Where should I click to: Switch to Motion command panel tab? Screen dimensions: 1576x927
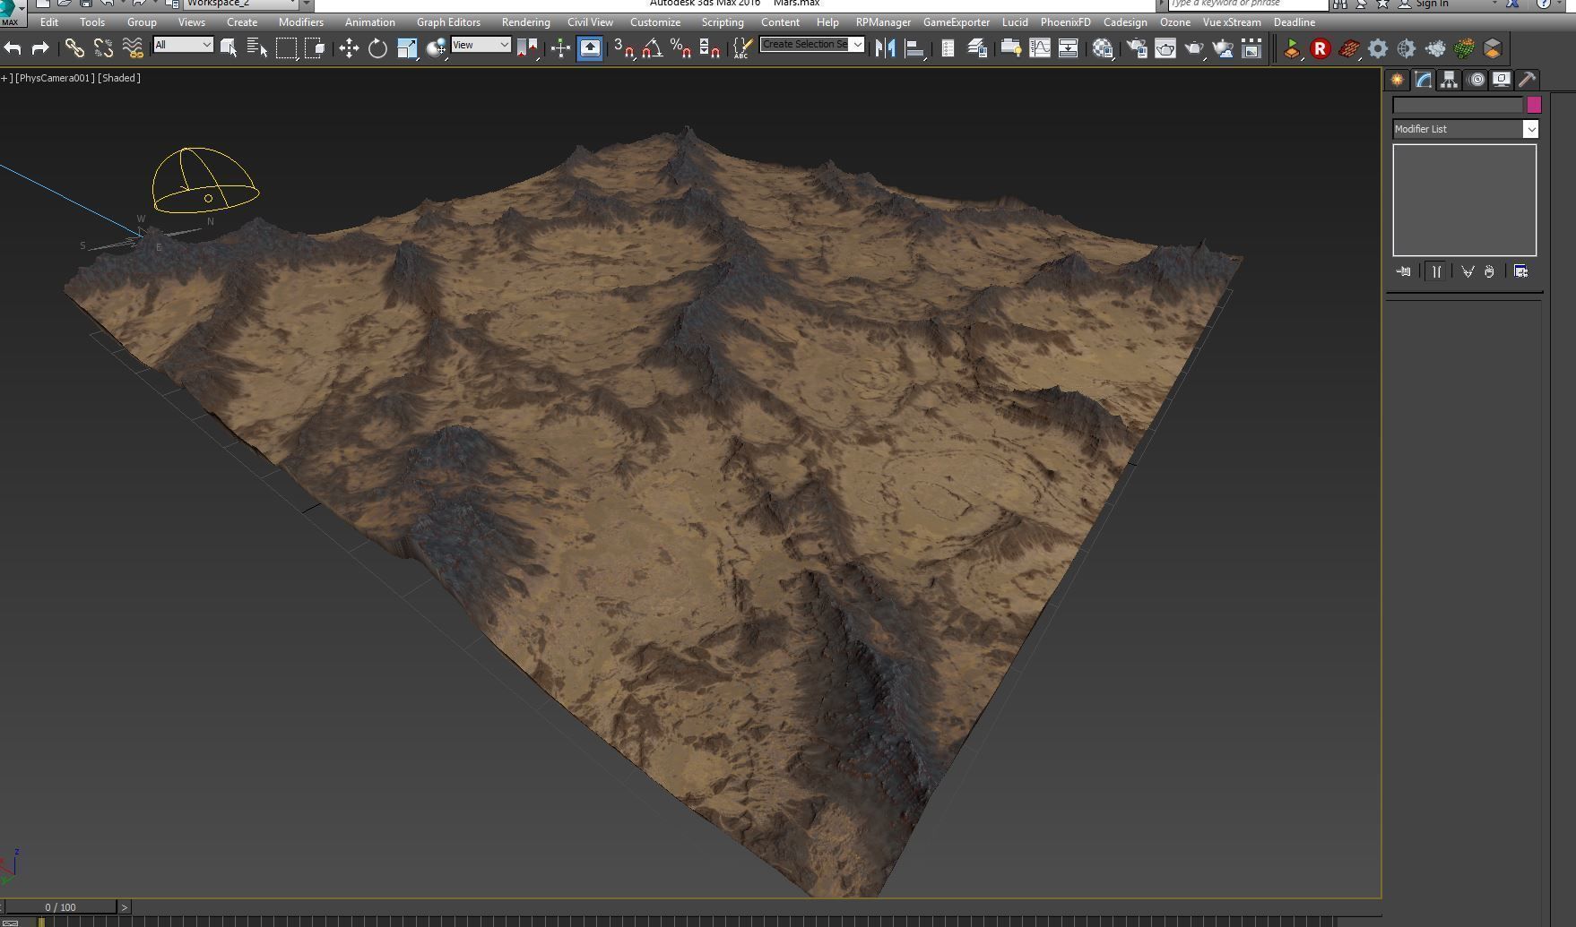point(1476,80)
